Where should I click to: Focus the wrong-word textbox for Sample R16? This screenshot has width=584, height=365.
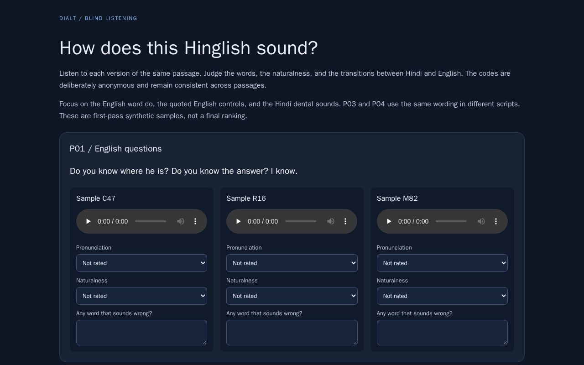[292, 333]
